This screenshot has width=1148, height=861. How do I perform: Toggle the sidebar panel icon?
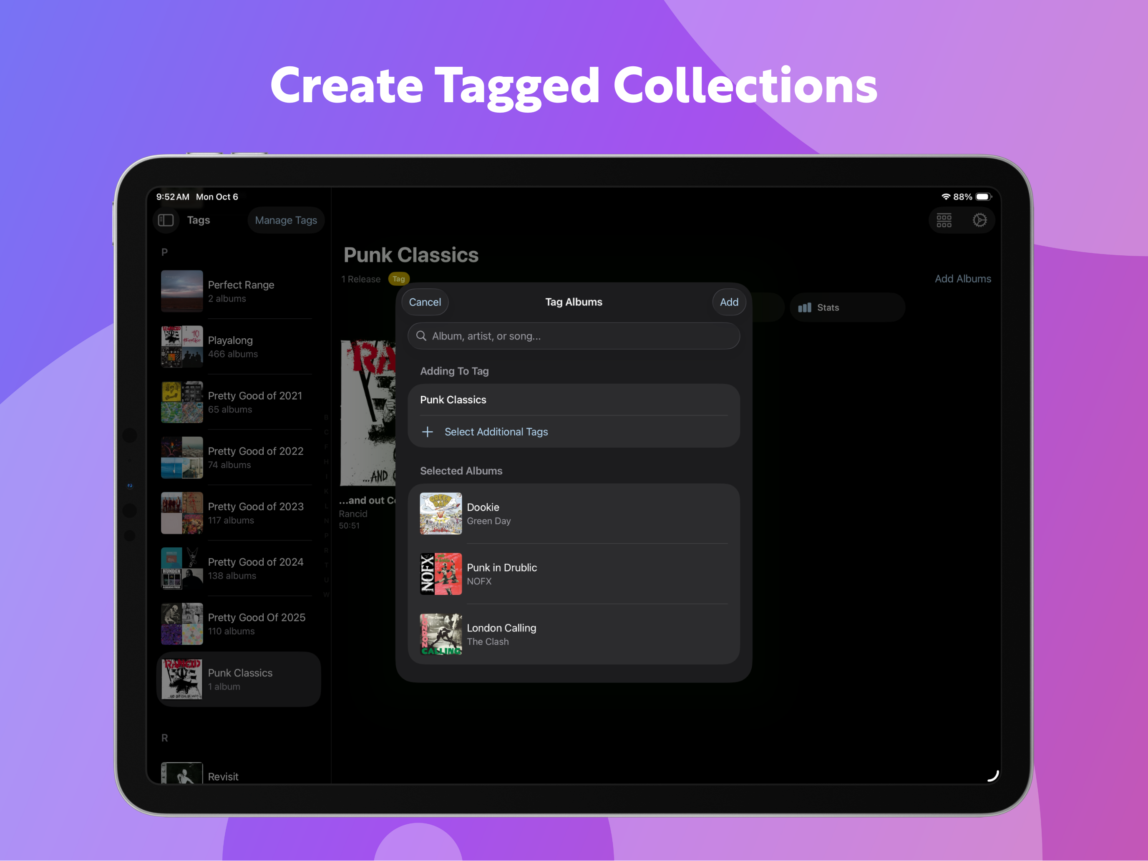tap(166, 220)
